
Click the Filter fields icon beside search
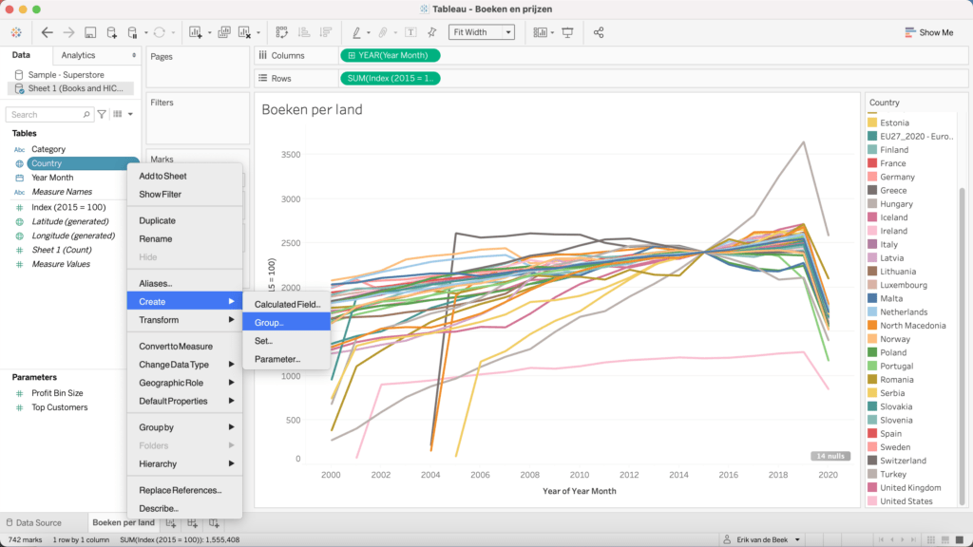[x=102, y=115]
